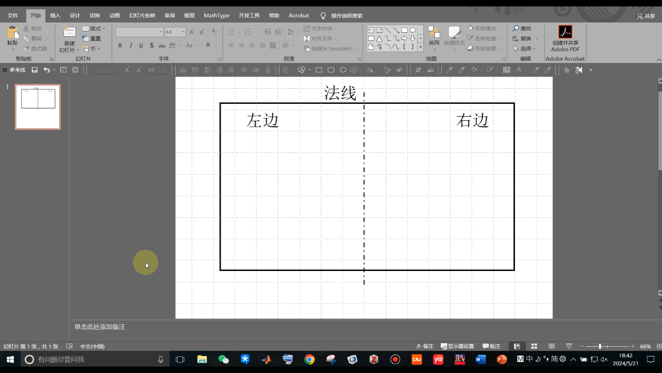
Task: Click zoom out minus button
Action: pos(582,346)
